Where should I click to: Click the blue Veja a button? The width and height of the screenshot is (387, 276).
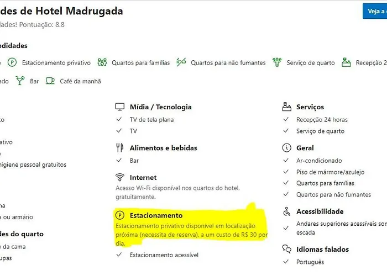point(375,11)
